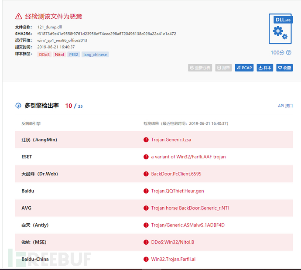The width and height of the screenshot is (301, 270).
Task: Open the score help question-mark icon
Action: [x=288, y=53]
